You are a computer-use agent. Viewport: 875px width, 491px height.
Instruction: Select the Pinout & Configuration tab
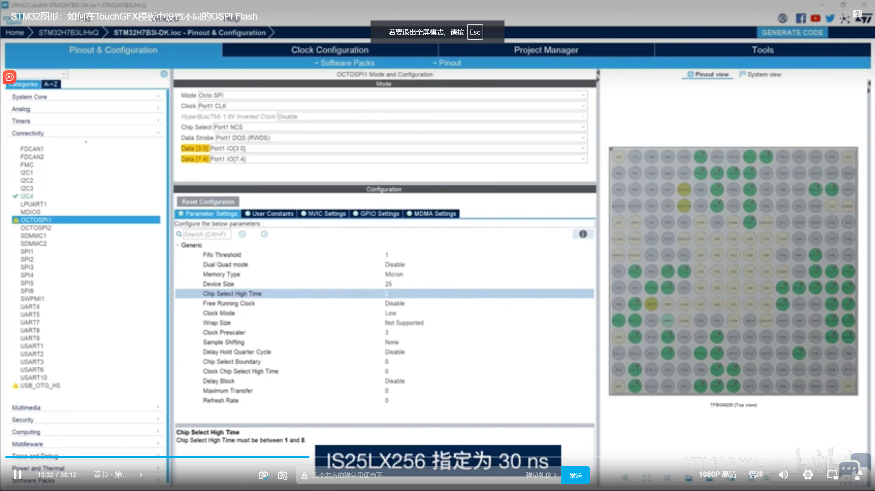tap(113, 50)
